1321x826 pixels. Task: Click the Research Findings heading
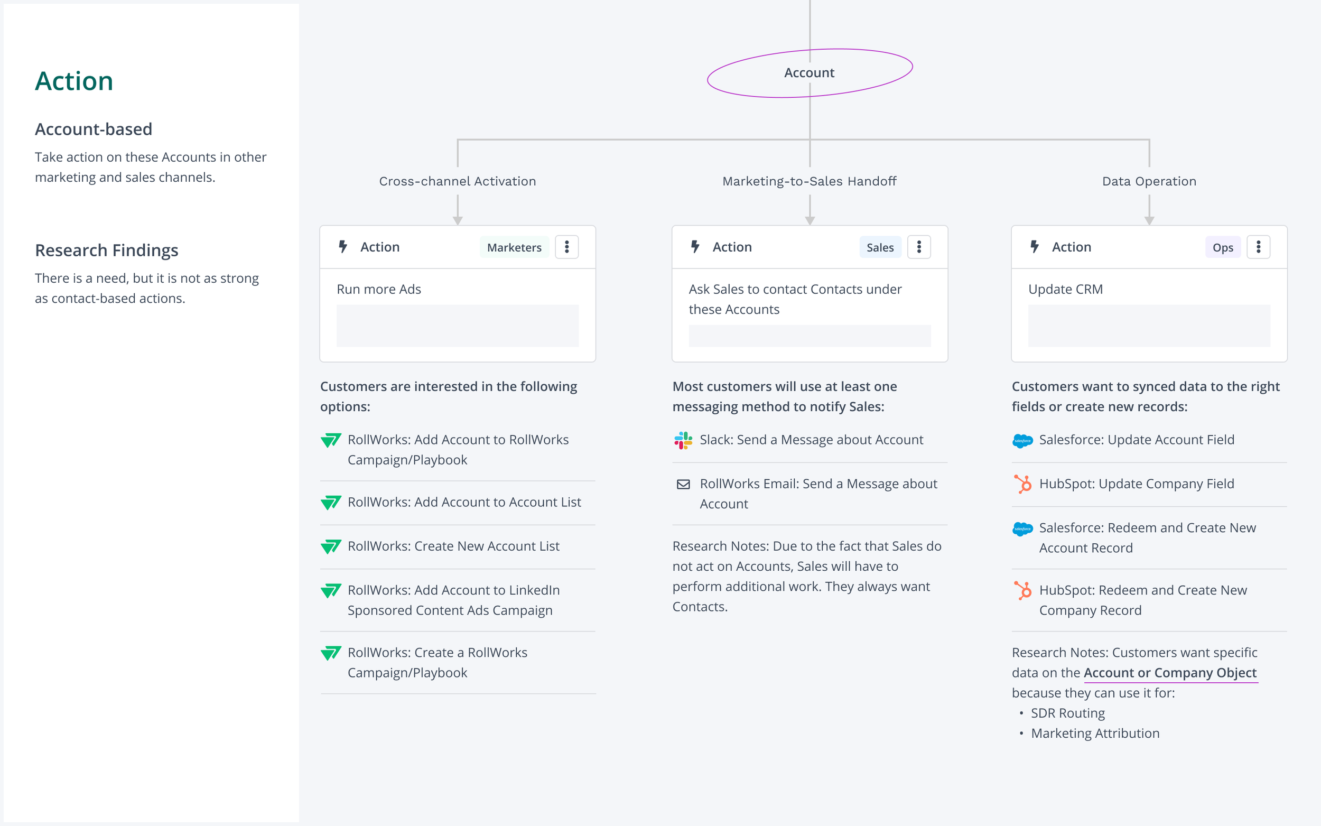[107, 250]
